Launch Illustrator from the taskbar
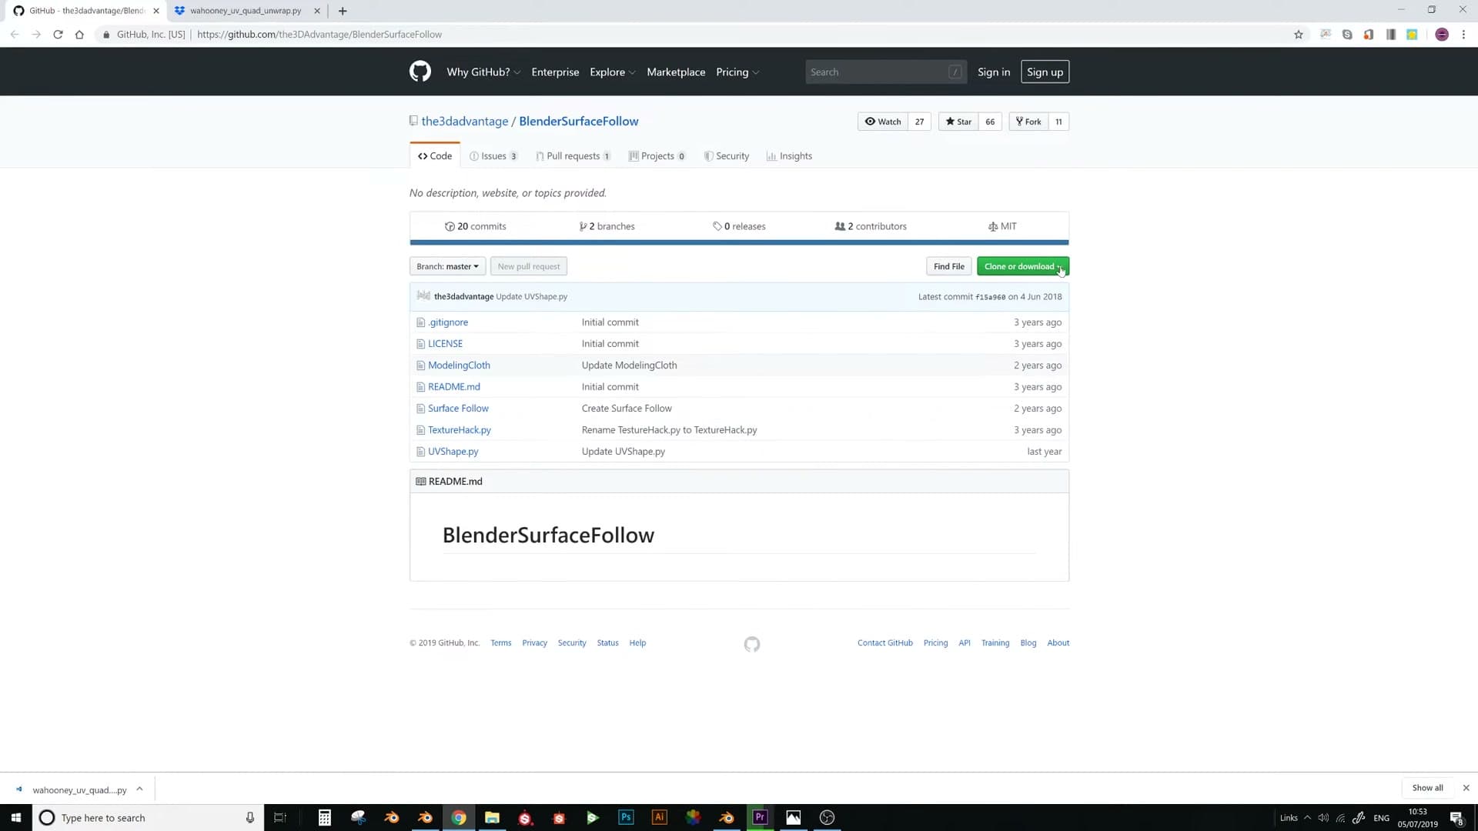 click(x=660, y=817)
